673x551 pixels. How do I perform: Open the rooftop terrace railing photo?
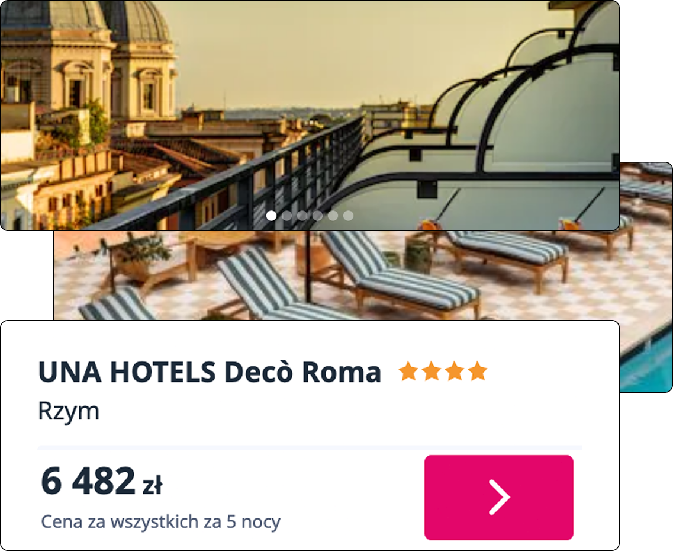tap(310, 115)
